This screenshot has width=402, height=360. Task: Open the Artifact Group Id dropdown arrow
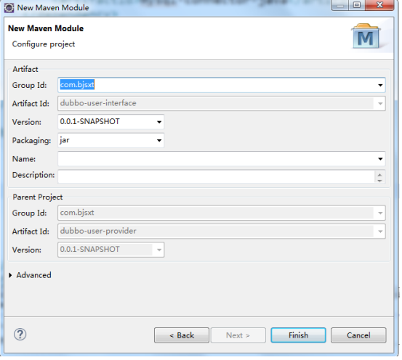coord(380,85)
